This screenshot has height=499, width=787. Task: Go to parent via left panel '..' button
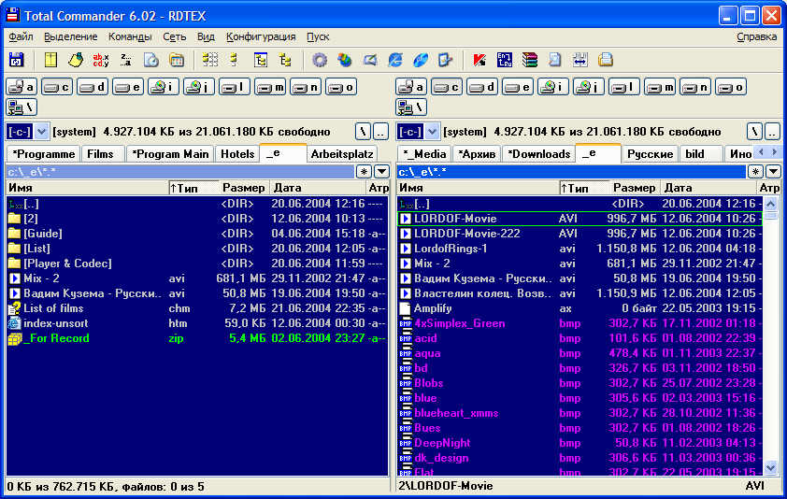tap(381, 132)
